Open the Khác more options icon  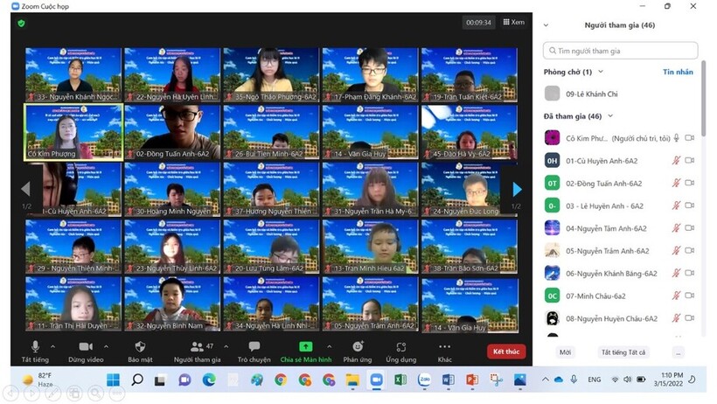(x=445, y=346)
